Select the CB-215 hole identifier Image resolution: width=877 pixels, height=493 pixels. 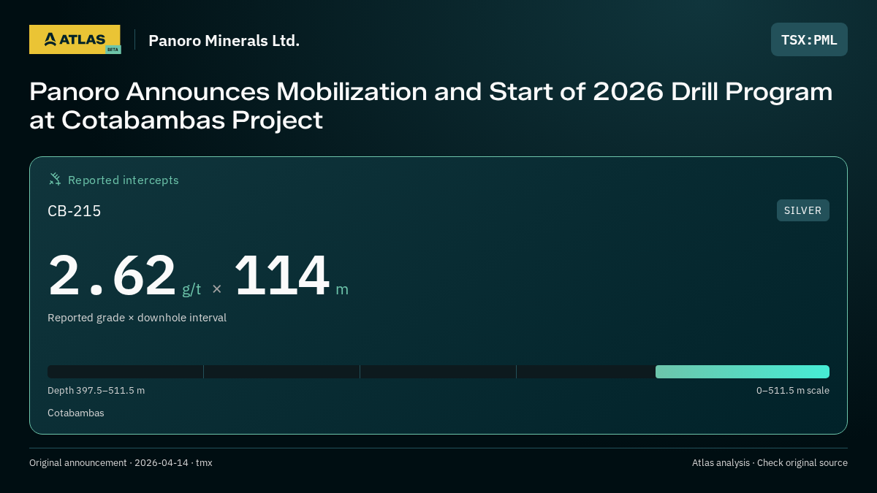click(x=75, y=211)
